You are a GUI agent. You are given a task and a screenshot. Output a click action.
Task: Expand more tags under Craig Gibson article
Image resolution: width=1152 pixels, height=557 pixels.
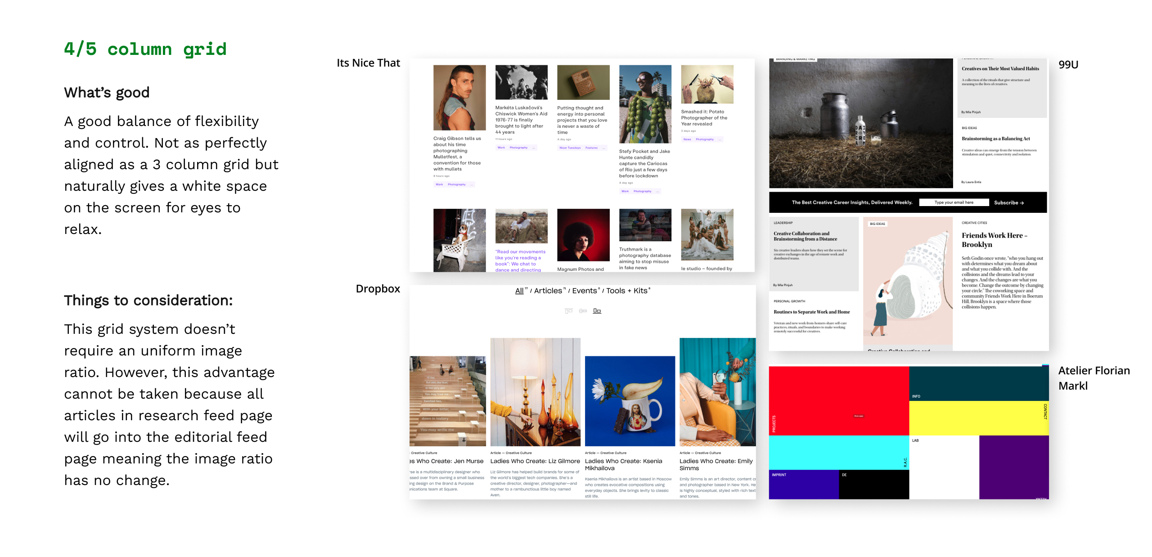[x=472, y=184]
